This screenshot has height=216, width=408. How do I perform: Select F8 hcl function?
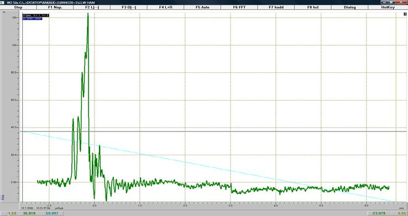[x=313, y=7]
